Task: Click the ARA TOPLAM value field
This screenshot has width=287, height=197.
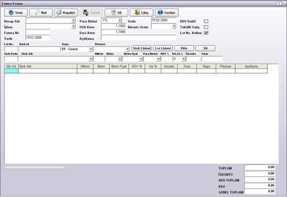Action: [260, 179]
